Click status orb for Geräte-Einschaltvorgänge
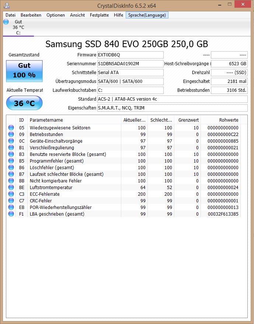 coord(11,141)
